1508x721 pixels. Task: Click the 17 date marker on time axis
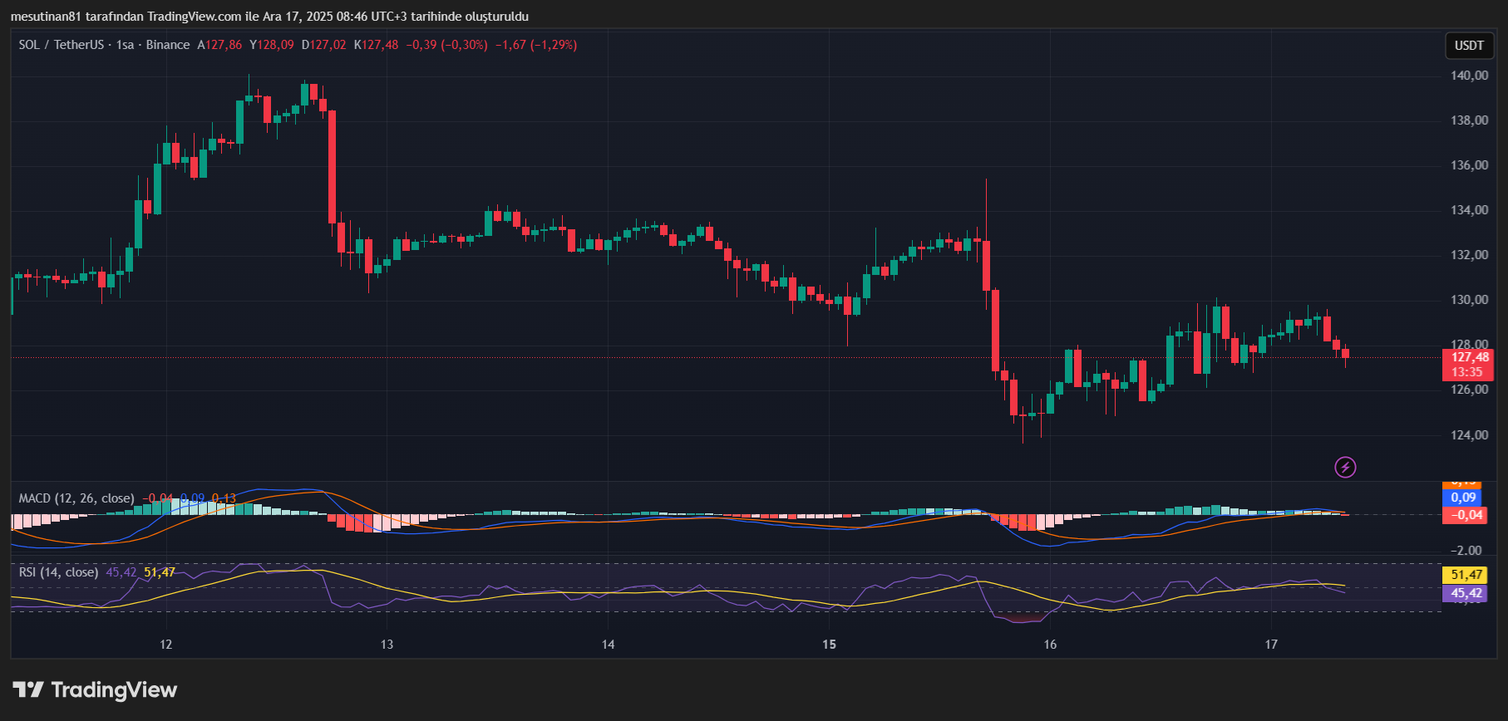tap(1271, 645)
